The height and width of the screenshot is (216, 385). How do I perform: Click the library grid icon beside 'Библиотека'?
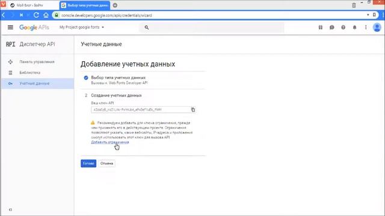click(10, 73)
